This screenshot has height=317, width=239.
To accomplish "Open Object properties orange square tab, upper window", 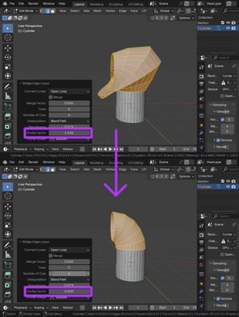I will (x=201, y=125).
